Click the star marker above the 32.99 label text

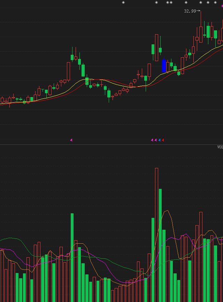tap(186, 2)
